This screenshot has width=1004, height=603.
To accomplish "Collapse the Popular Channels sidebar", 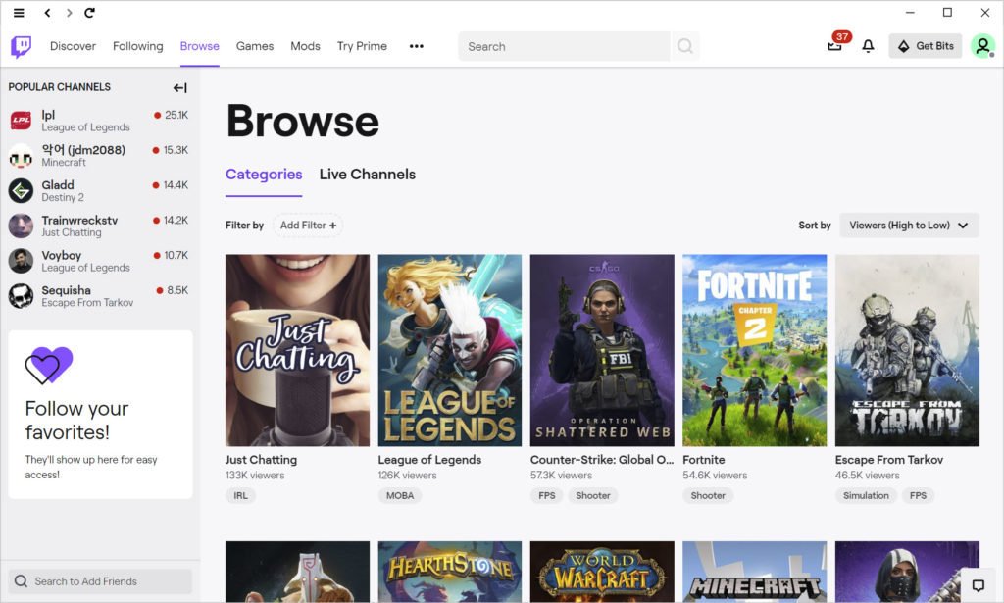I will [180, 87].
